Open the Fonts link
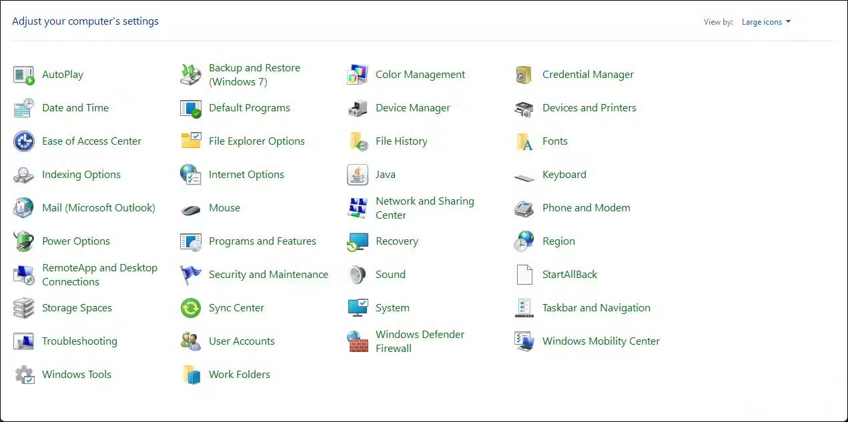This screenshot has width=848, height=422. [x=554, y=141]
